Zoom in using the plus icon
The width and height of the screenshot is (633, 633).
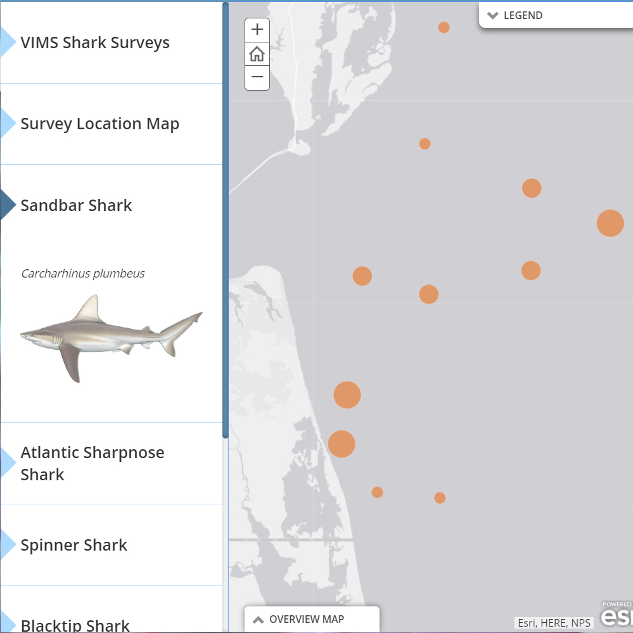coord(257,29)
